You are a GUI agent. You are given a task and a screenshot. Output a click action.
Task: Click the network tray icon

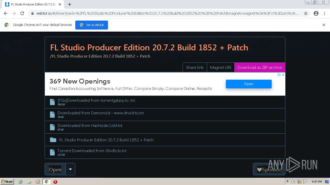pos(299,182)
